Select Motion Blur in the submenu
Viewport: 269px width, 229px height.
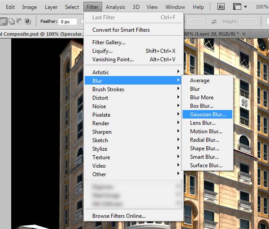(206, 131)
